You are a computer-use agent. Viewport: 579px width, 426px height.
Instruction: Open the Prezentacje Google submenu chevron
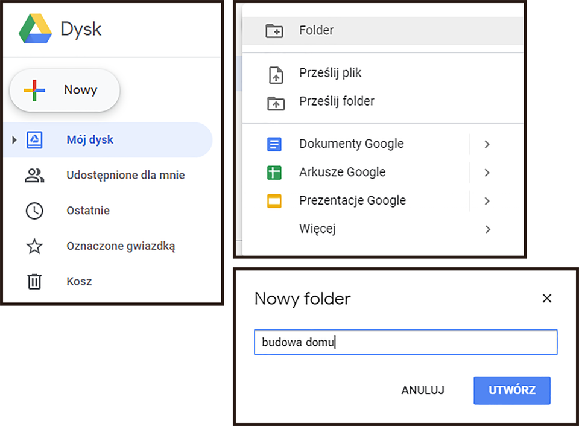coord(487,200)
